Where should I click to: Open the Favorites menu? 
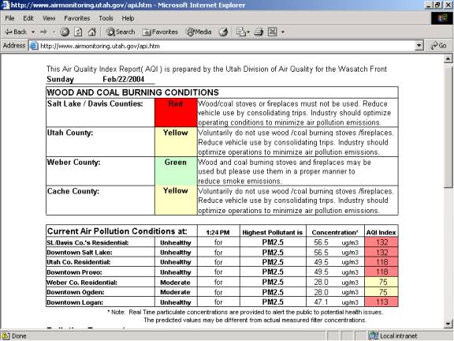pyautogui.click(x=77, y=18)
